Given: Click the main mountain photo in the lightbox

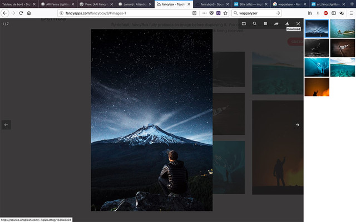Looking at the screenshot, I should pos(152,120).
